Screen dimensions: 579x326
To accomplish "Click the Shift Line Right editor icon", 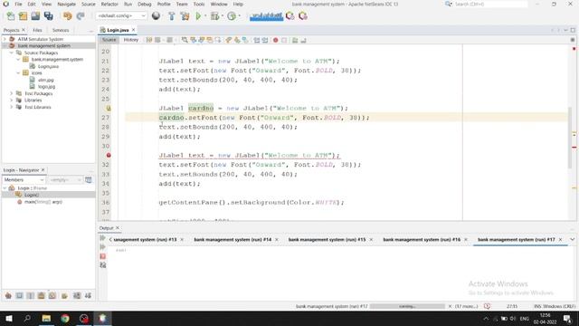I will [x=265, y=40].
